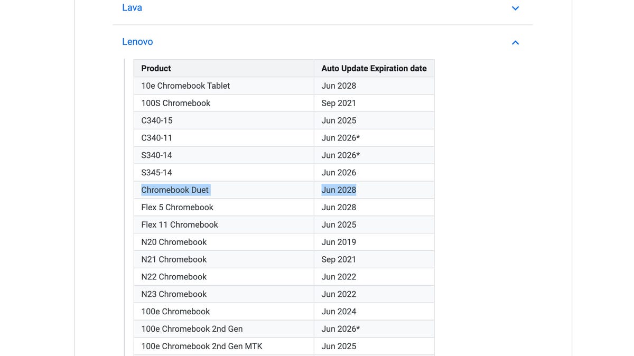
Task: Click the 100e Chromebook cell
Action: click(x=224, y=312)
